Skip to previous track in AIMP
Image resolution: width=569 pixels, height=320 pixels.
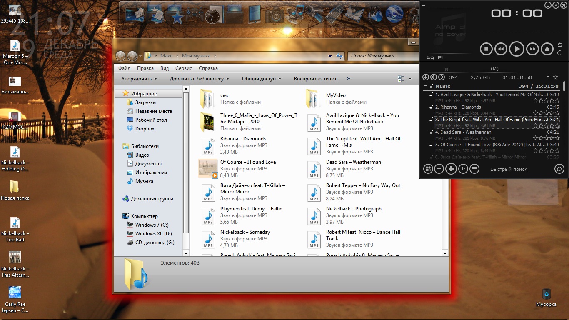coord(501,49)
